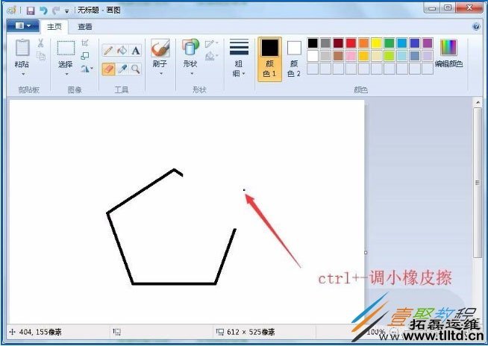This screenshot has height=346, width=488.
Task: Open the Size thickness dropdown arrow
Action: pos(244,74)
